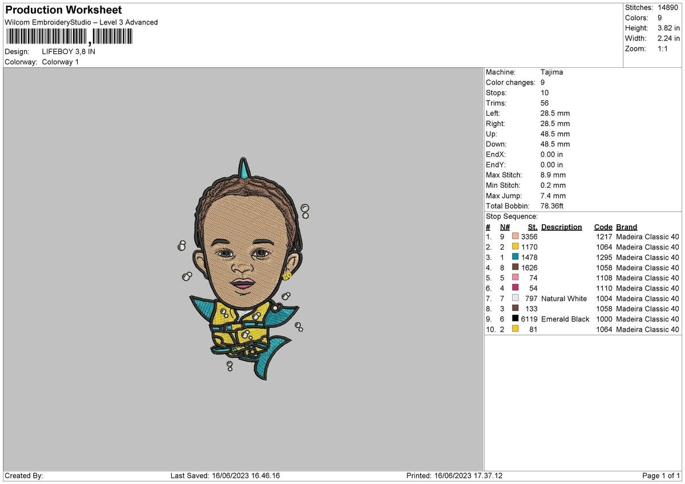
Task: Select thread code 1108
Action: point(604,278)
